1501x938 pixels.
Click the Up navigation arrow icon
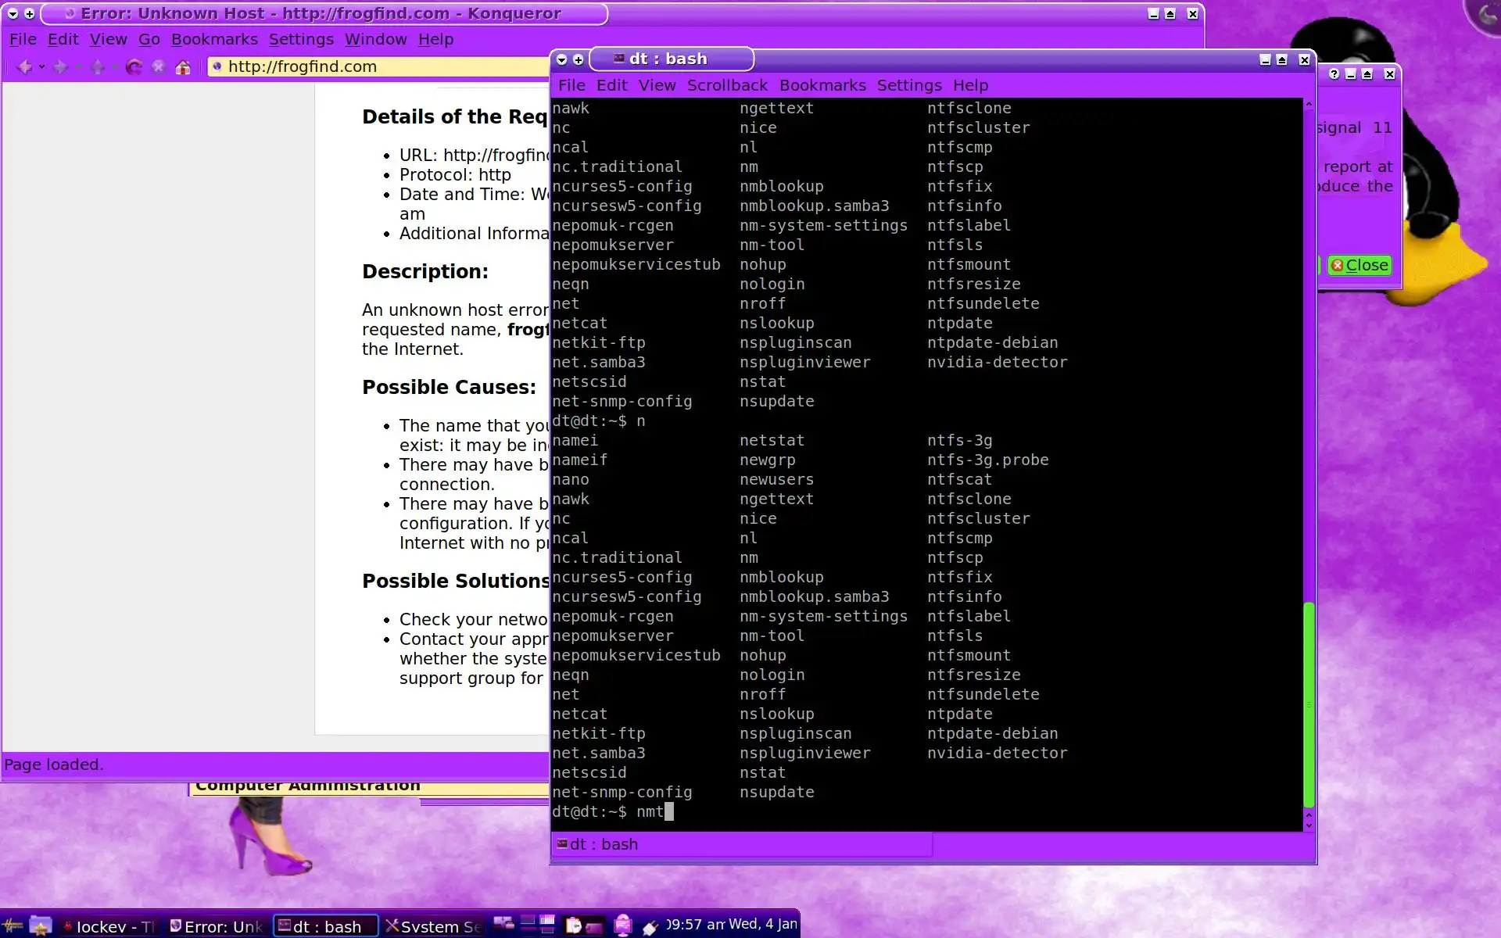pyautogui.click(x=98, y=67)
